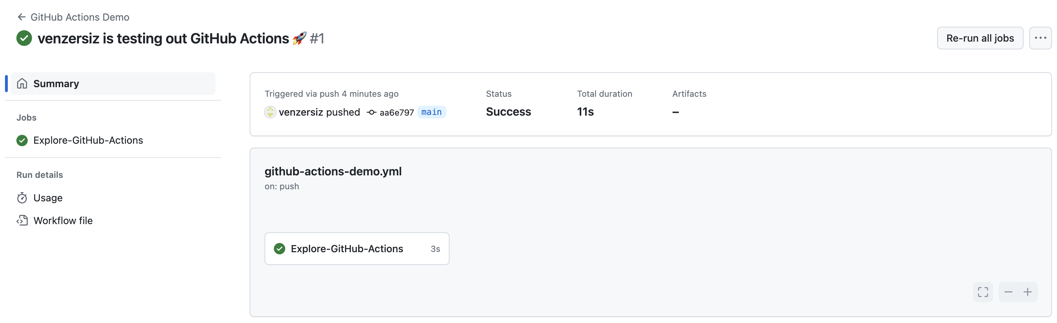Click the 'Triggered via push 4 minutes ago' text
The image size is (1057, 323).
(331, 94)
